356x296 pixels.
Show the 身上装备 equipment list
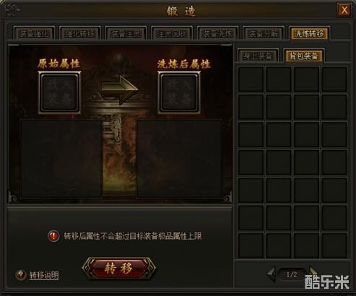[x=258, y=56]
